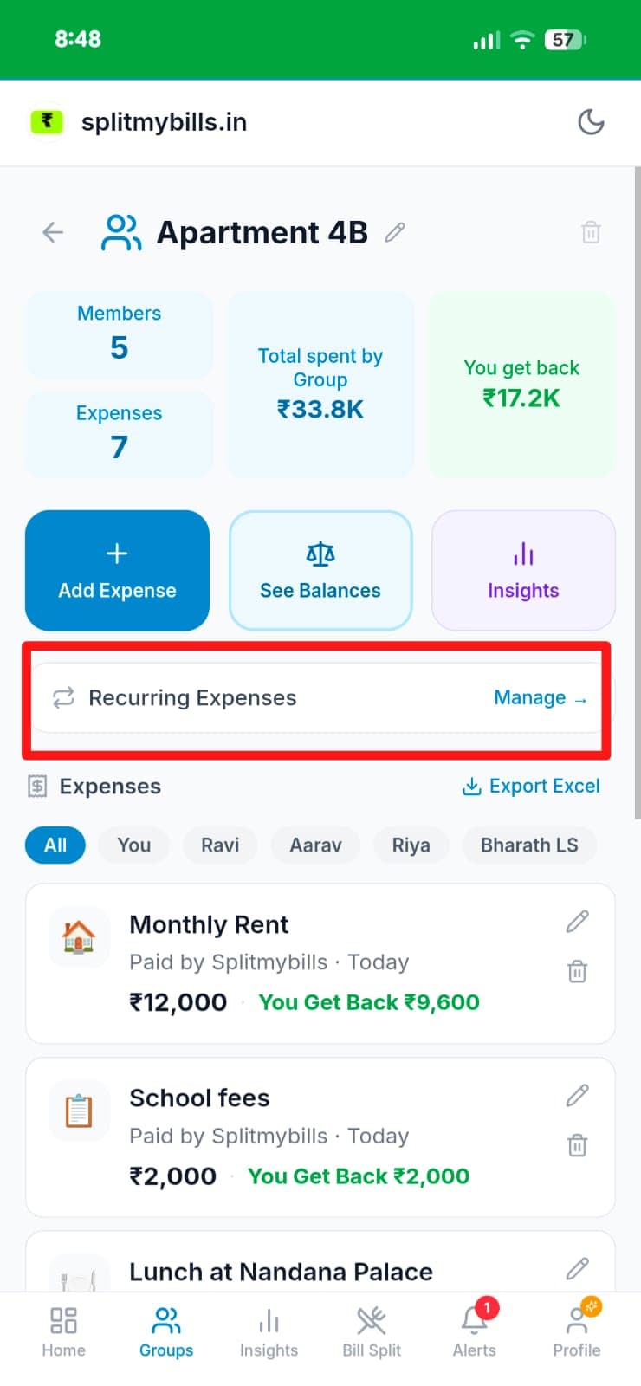Toggle dark mode with the moon icon
This screenshot has height=1386, width=641.
tap(591, 122)
